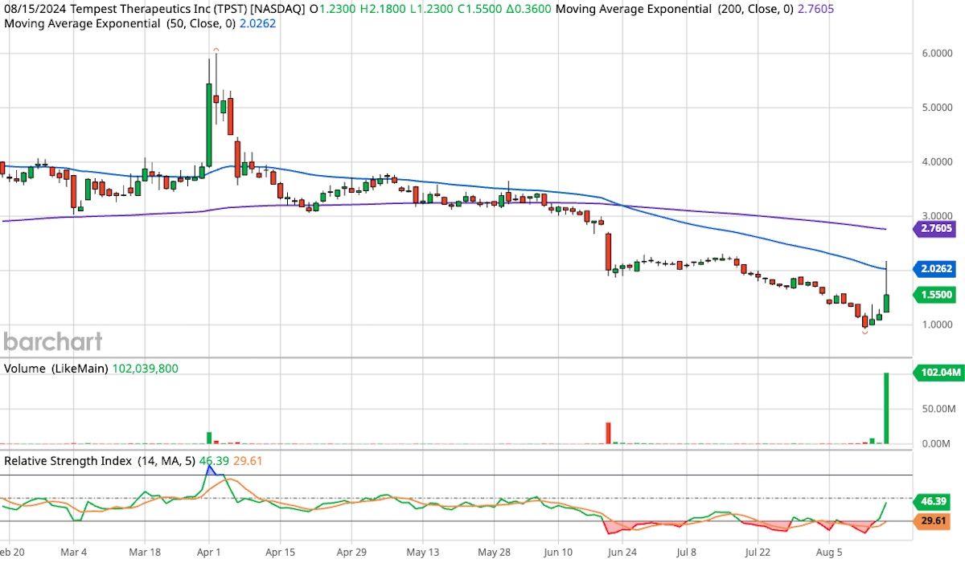The image size is (965, 563).
Task: Click the Apr 1 date axis label
Action: pos(209,552)
